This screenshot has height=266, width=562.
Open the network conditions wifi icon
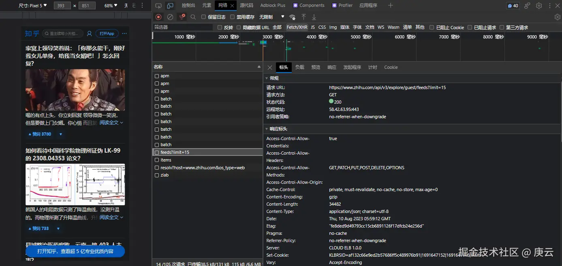point(292,17)
